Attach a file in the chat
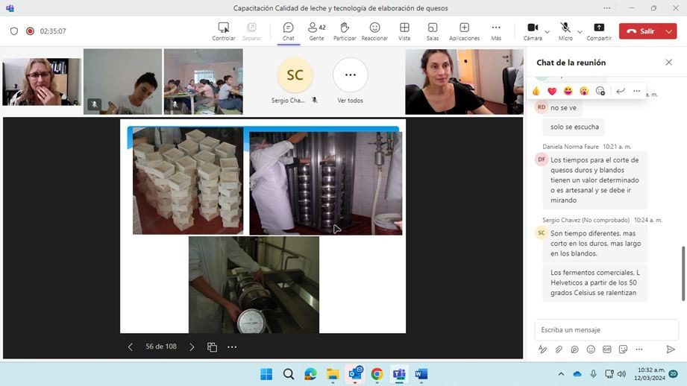687x386 pixels. (559, 349)
